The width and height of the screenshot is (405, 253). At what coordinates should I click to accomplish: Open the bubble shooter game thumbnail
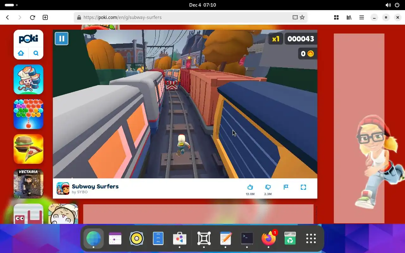coord(28,114)
